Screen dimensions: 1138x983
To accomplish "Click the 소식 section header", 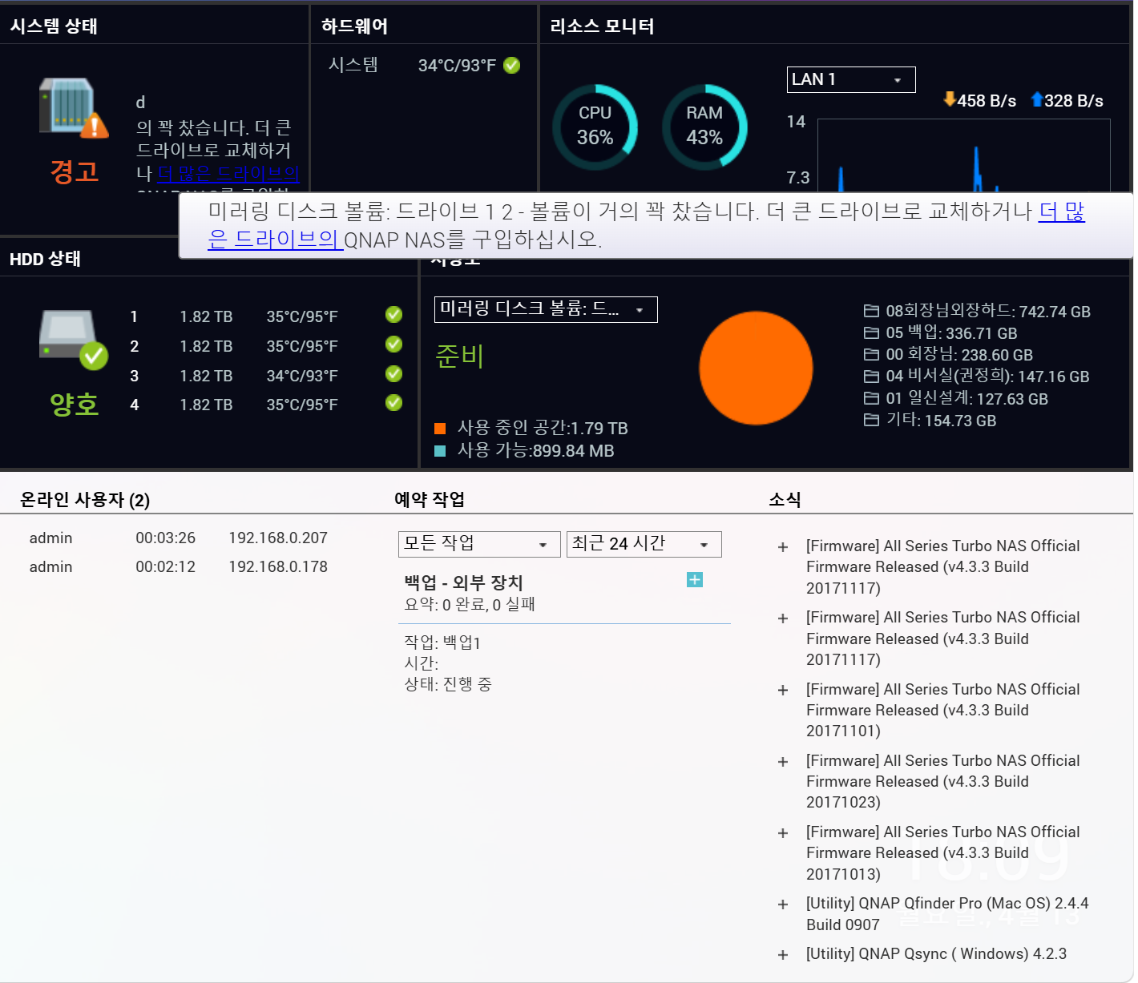I will pyautogui.click(x=785, y=500).
